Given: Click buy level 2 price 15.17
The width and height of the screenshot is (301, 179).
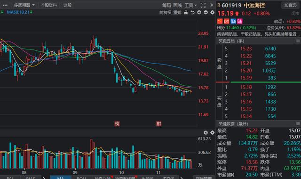Looking at the screenshot, I should 246,94.
